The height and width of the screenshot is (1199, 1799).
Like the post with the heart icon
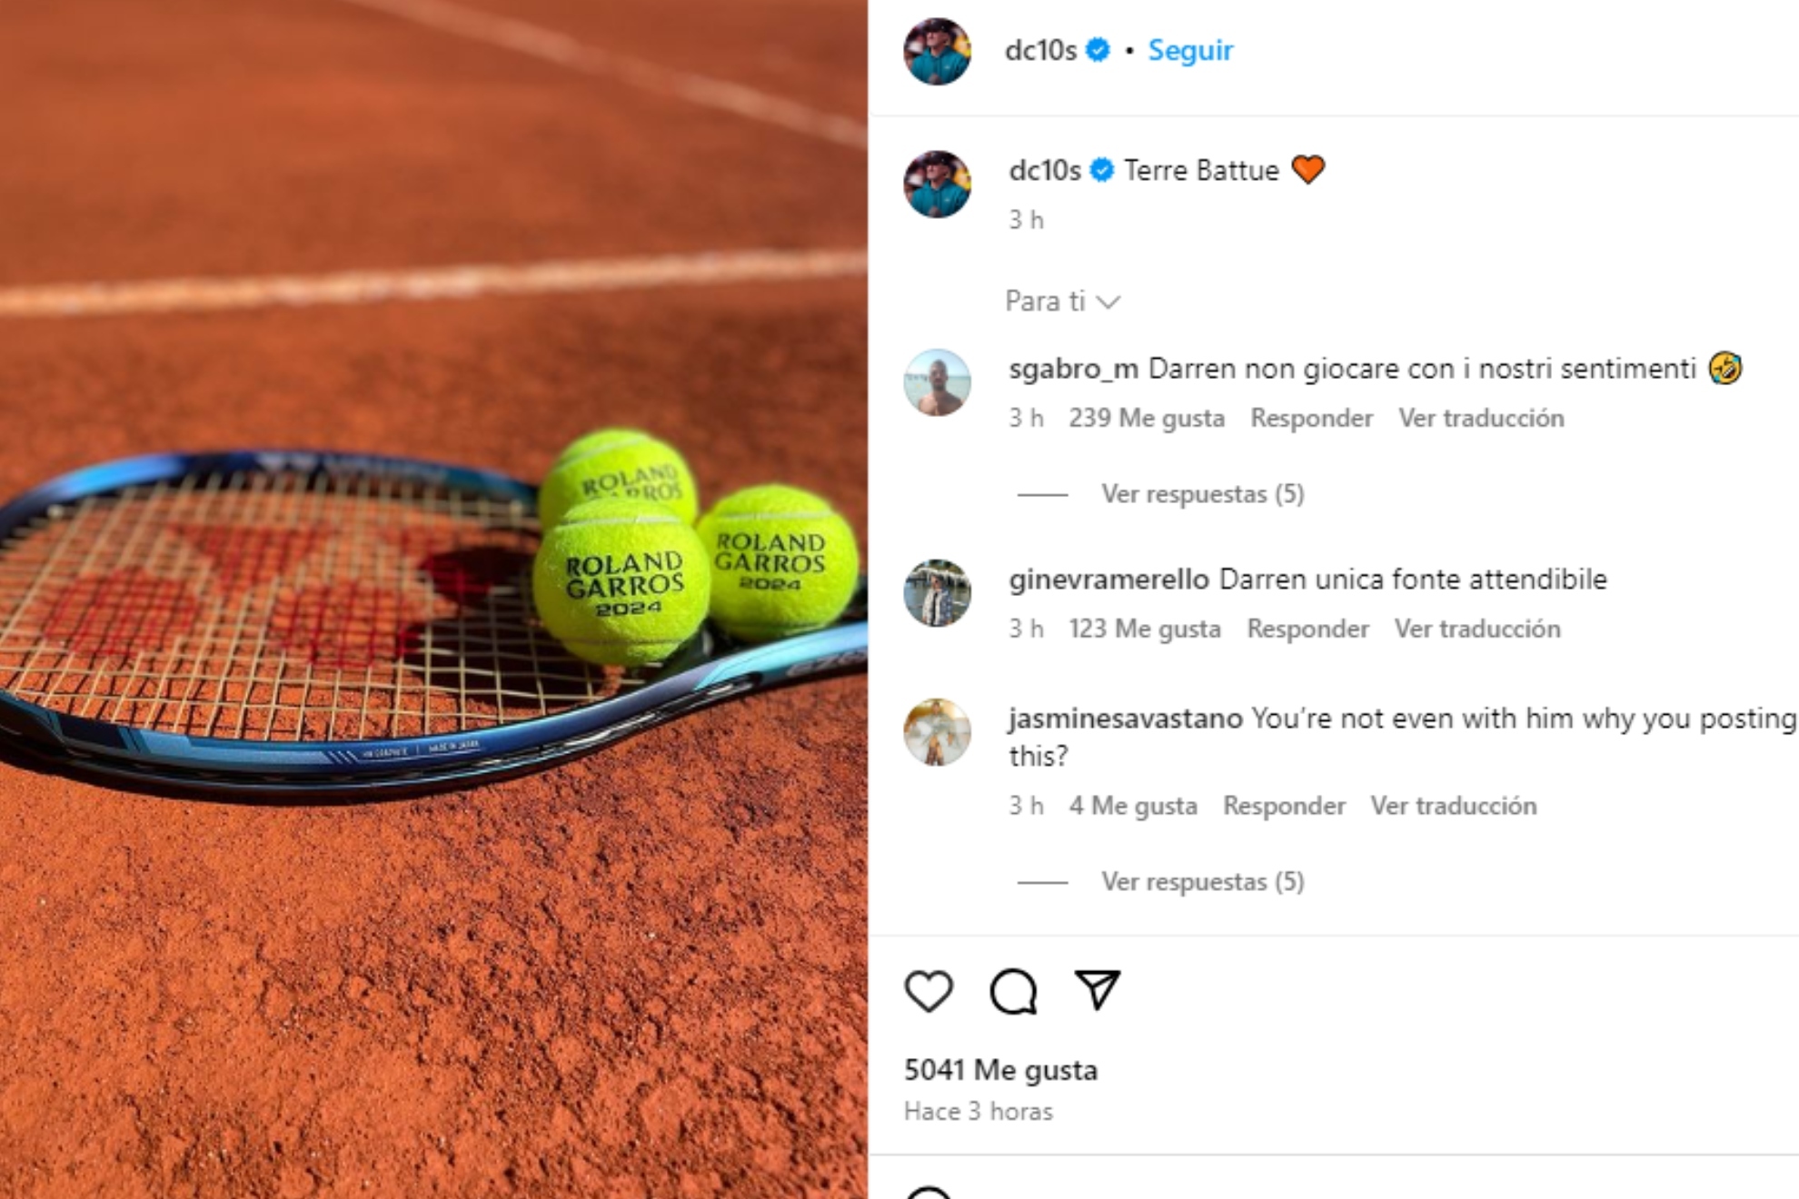(x=929, y=990)
